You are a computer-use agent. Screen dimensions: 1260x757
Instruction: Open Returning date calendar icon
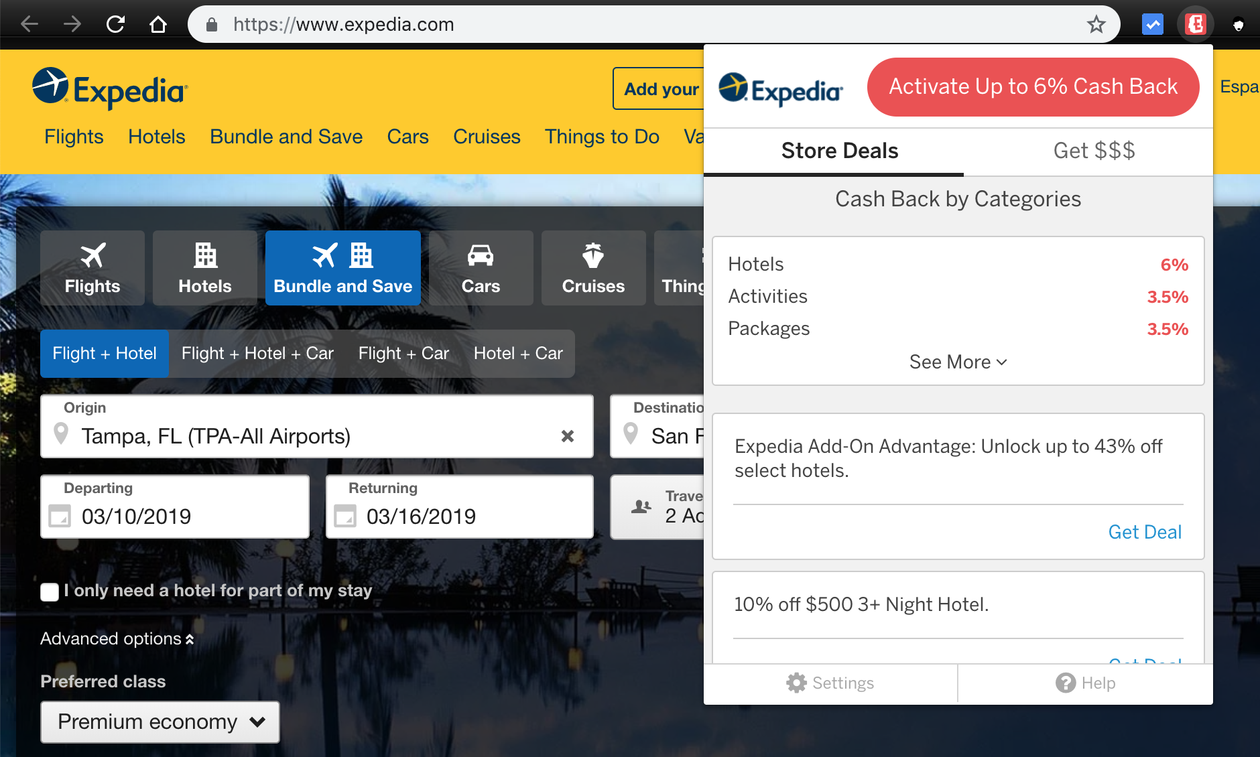(x=345, y=517)
